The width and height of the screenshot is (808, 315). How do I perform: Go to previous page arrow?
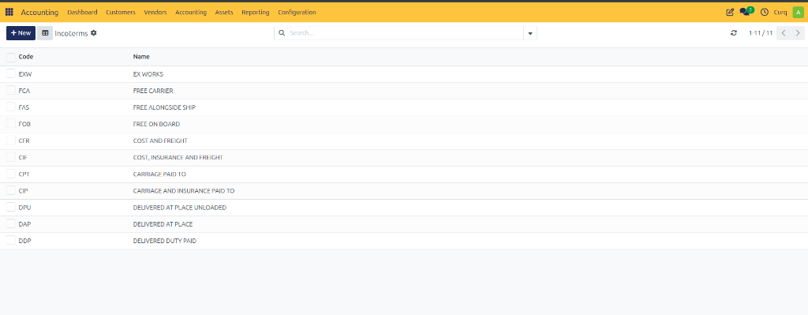(784, 33)
